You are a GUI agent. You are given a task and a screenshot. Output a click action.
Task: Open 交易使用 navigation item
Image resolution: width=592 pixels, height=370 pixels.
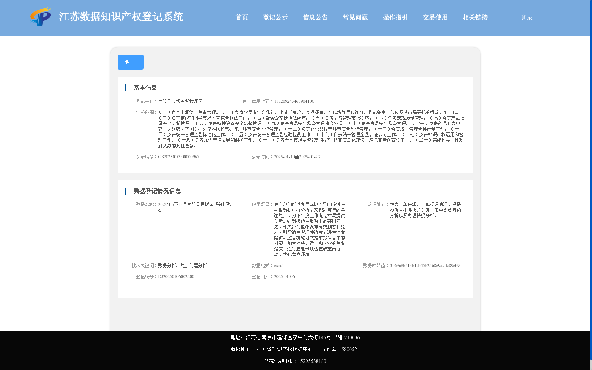coord(435,17)
